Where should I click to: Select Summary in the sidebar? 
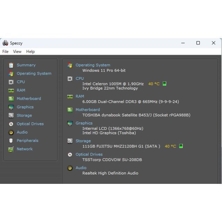point(26,65)
